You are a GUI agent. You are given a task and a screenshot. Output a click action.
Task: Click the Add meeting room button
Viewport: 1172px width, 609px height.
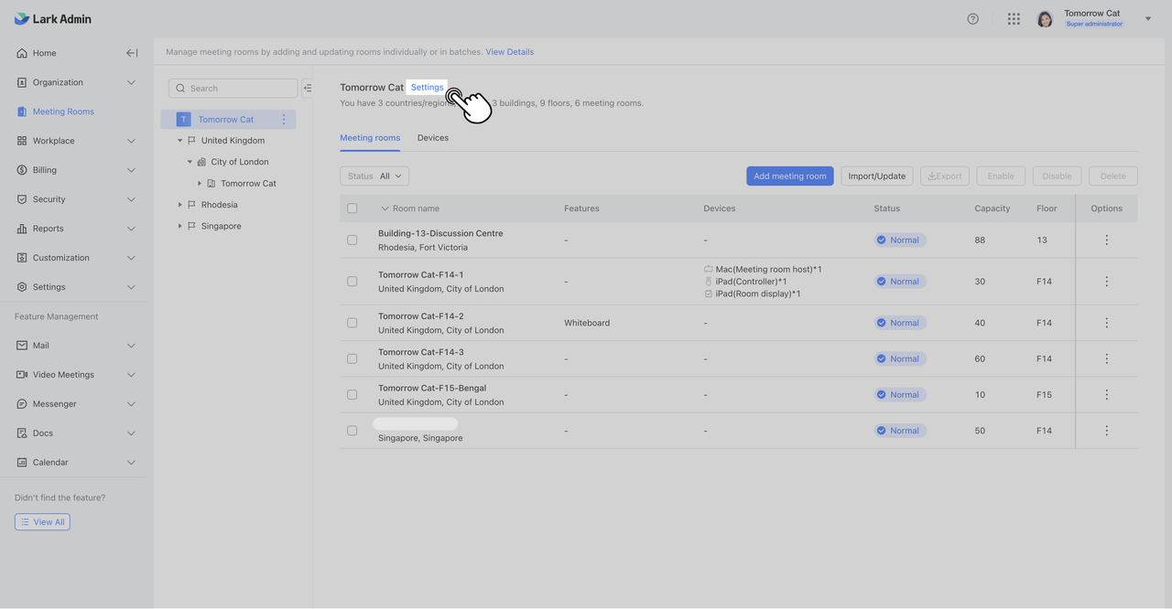[x=789, y=176]
